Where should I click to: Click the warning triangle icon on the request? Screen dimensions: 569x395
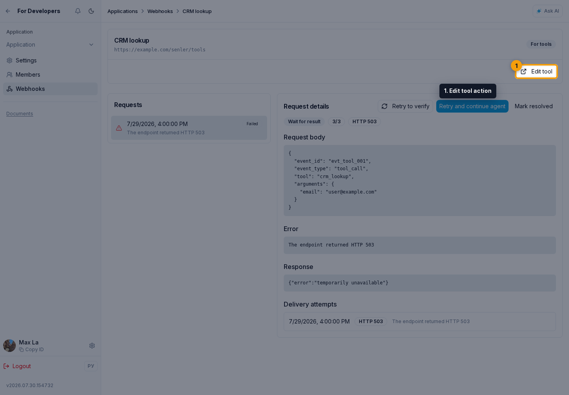click(119, 128)
